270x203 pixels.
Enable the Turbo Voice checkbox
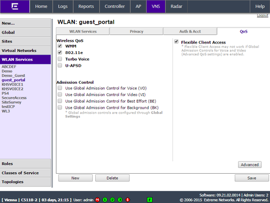click(x=60, y=59)
